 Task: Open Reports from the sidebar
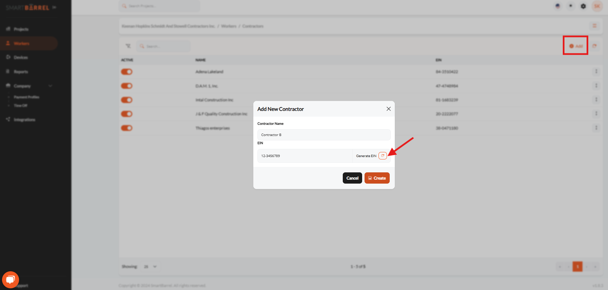21,72
